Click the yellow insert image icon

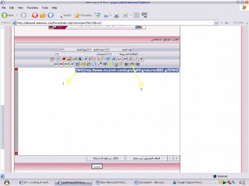[69, 59]
